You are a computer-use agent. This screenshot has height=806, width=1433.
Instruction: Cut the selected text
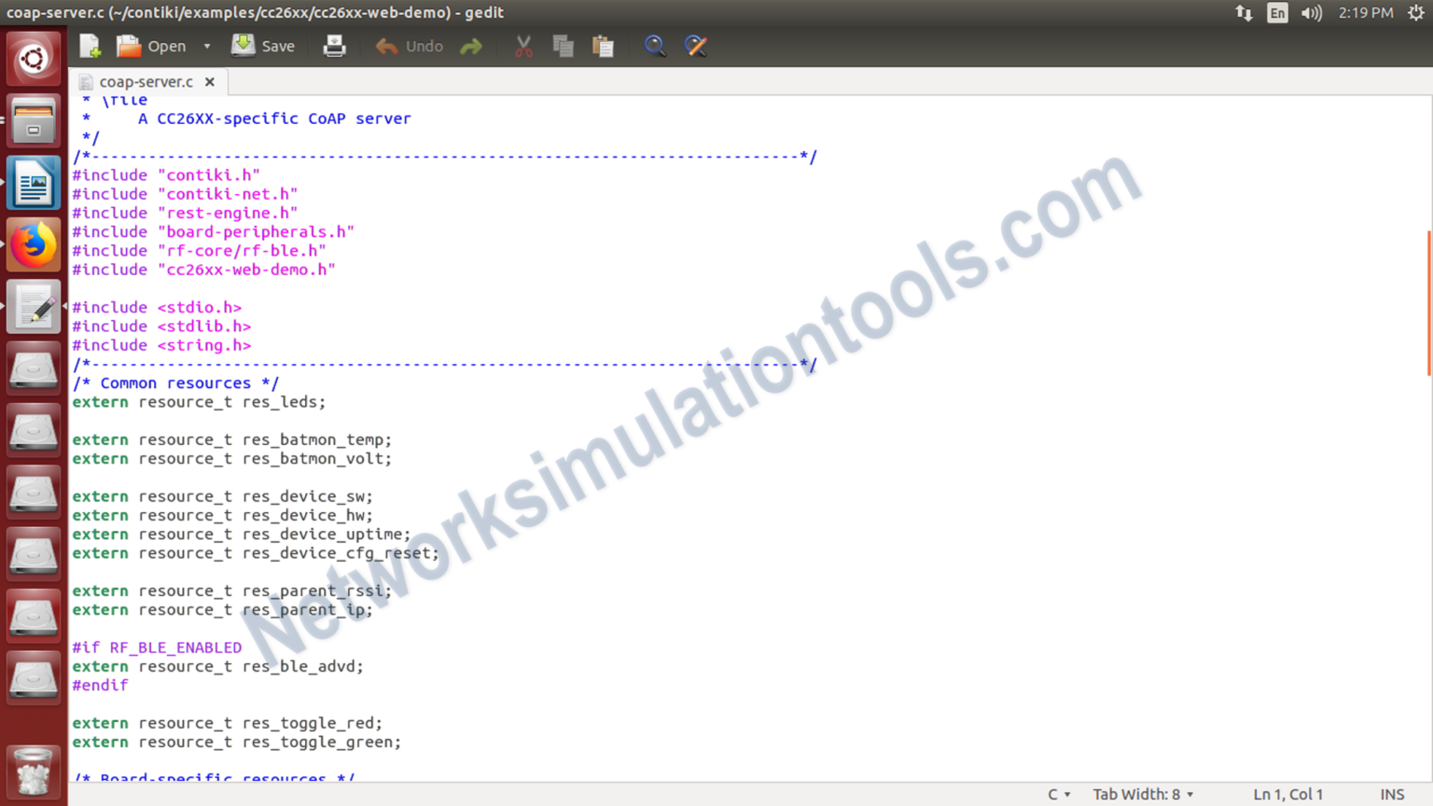(522, 46)
